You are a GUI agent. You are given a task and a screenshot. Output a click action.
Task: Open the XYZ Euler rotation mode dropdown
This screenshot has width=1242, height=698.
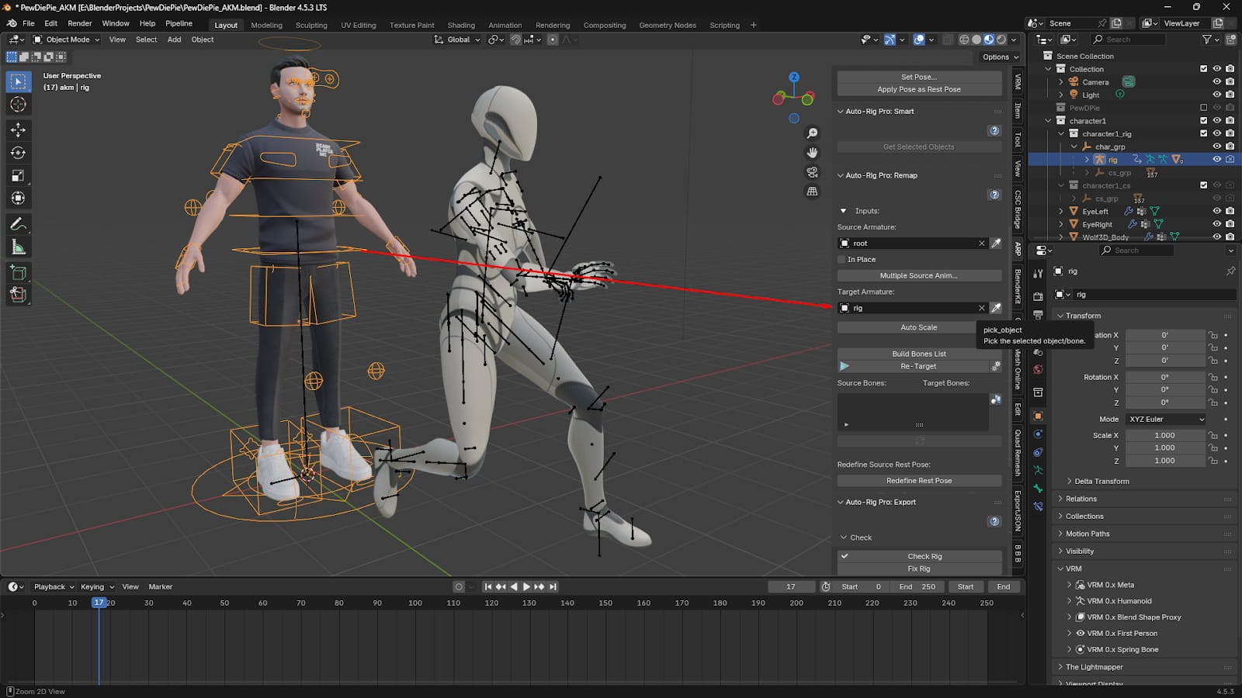click(x=1166, y=419)
